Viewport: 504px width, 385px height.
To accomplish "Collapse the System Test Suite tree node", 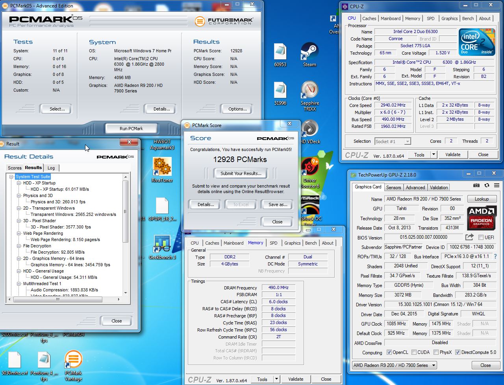I will pos(12,177).
